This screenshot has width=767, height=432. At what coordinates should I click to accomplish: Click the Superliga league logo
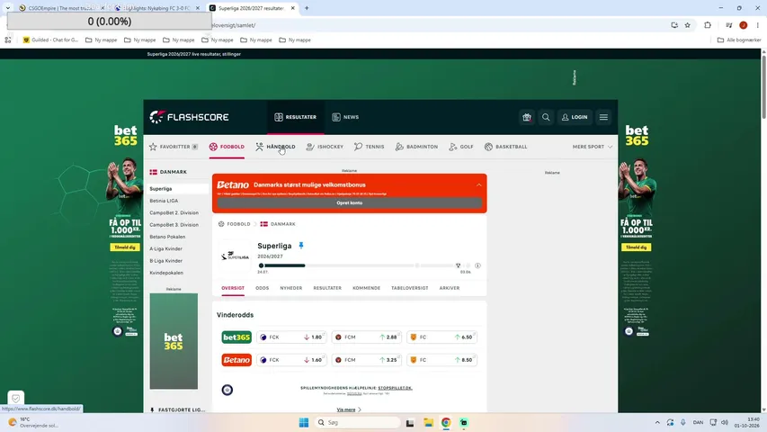tap(235, 256)
